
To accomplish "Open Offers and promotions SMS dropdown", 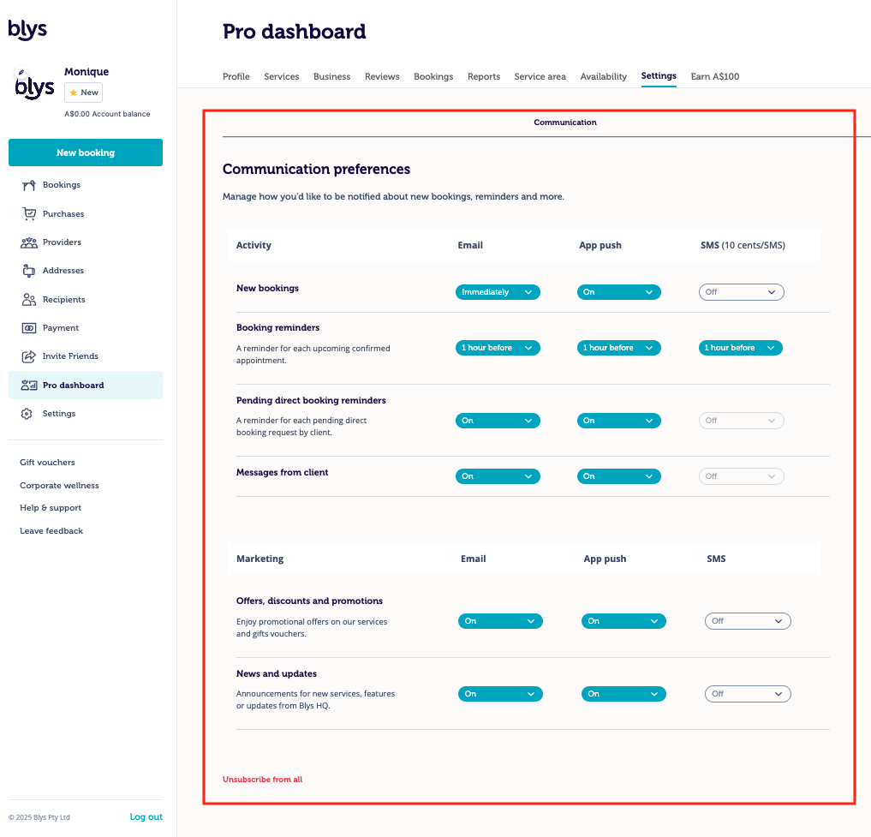I will (748, 621).
